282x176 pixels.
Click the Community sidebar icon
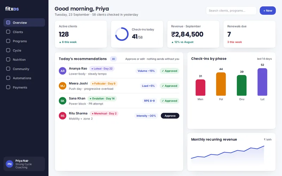(x=8, y=69)
